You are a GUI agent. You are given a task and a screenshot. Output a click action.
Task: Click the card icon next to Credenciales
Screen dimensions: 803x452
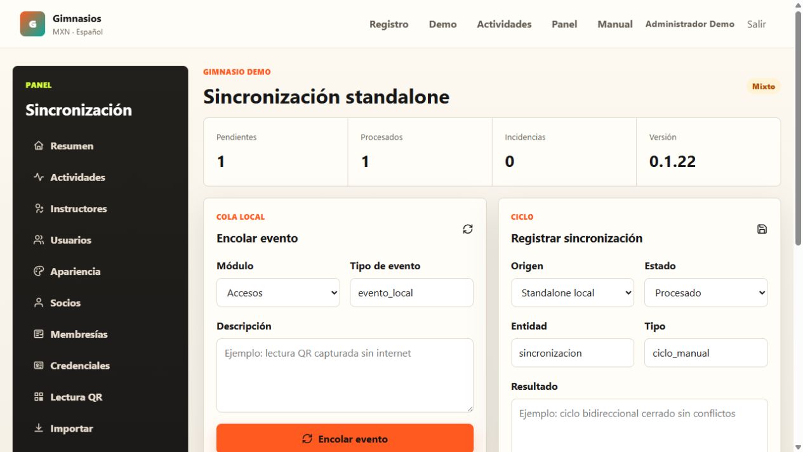pyautogui.click(x=39, y=366)
